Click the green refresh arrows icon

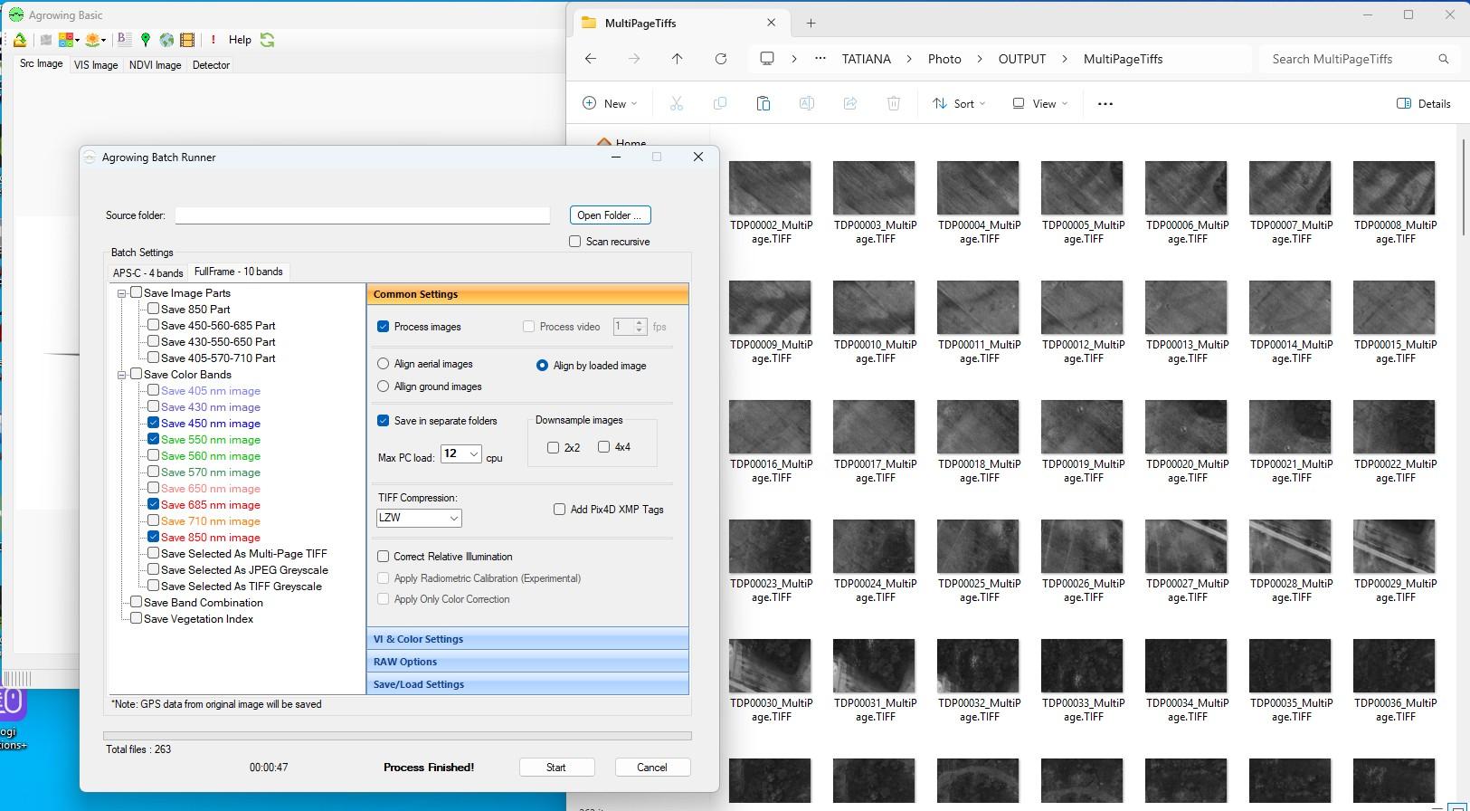[x=267, y=40]
